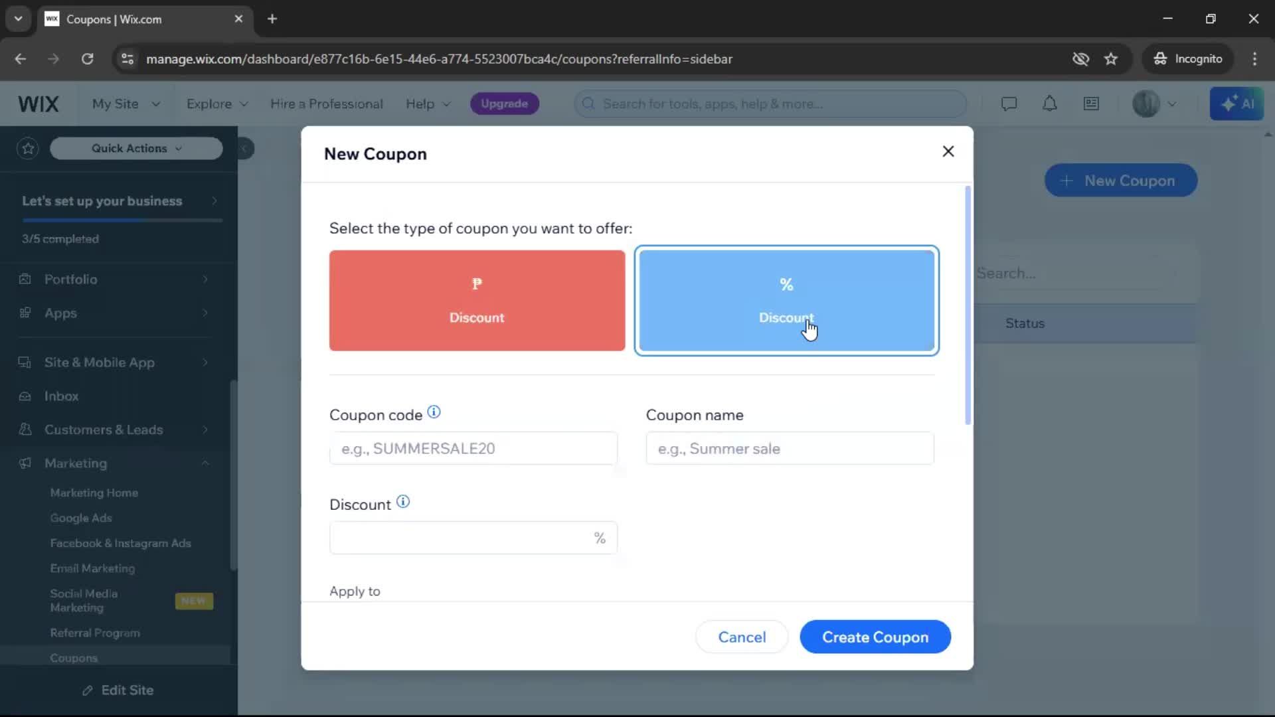
Task: Open Google Ads in sidebar
Action: (81, 518)
